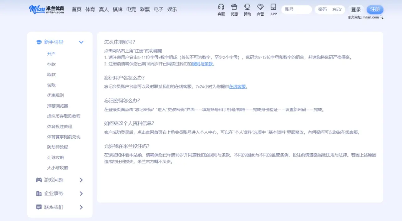Click gamepad icon by 游戏问题
Viewport: 402px width, 221px height.
click(39, 180)
